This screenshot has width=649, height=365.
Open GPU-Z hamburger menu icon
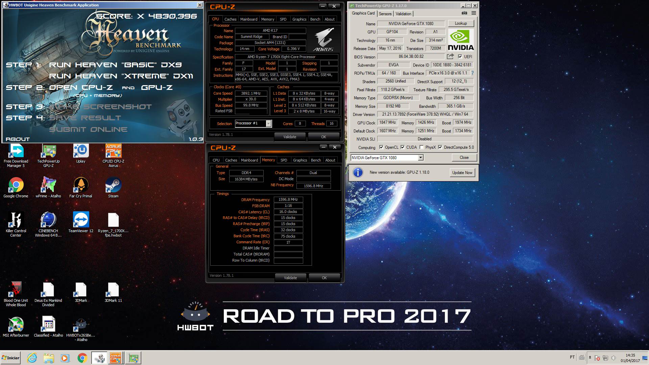pyautogui.click(x=474, y=13)
